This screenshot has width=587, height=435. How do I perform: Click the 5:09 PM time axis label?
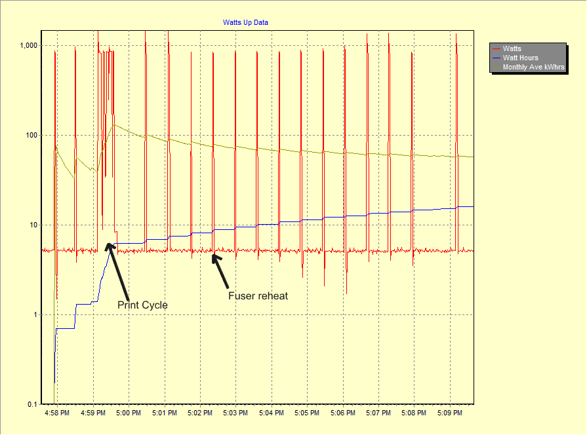[x=450, y=413]
